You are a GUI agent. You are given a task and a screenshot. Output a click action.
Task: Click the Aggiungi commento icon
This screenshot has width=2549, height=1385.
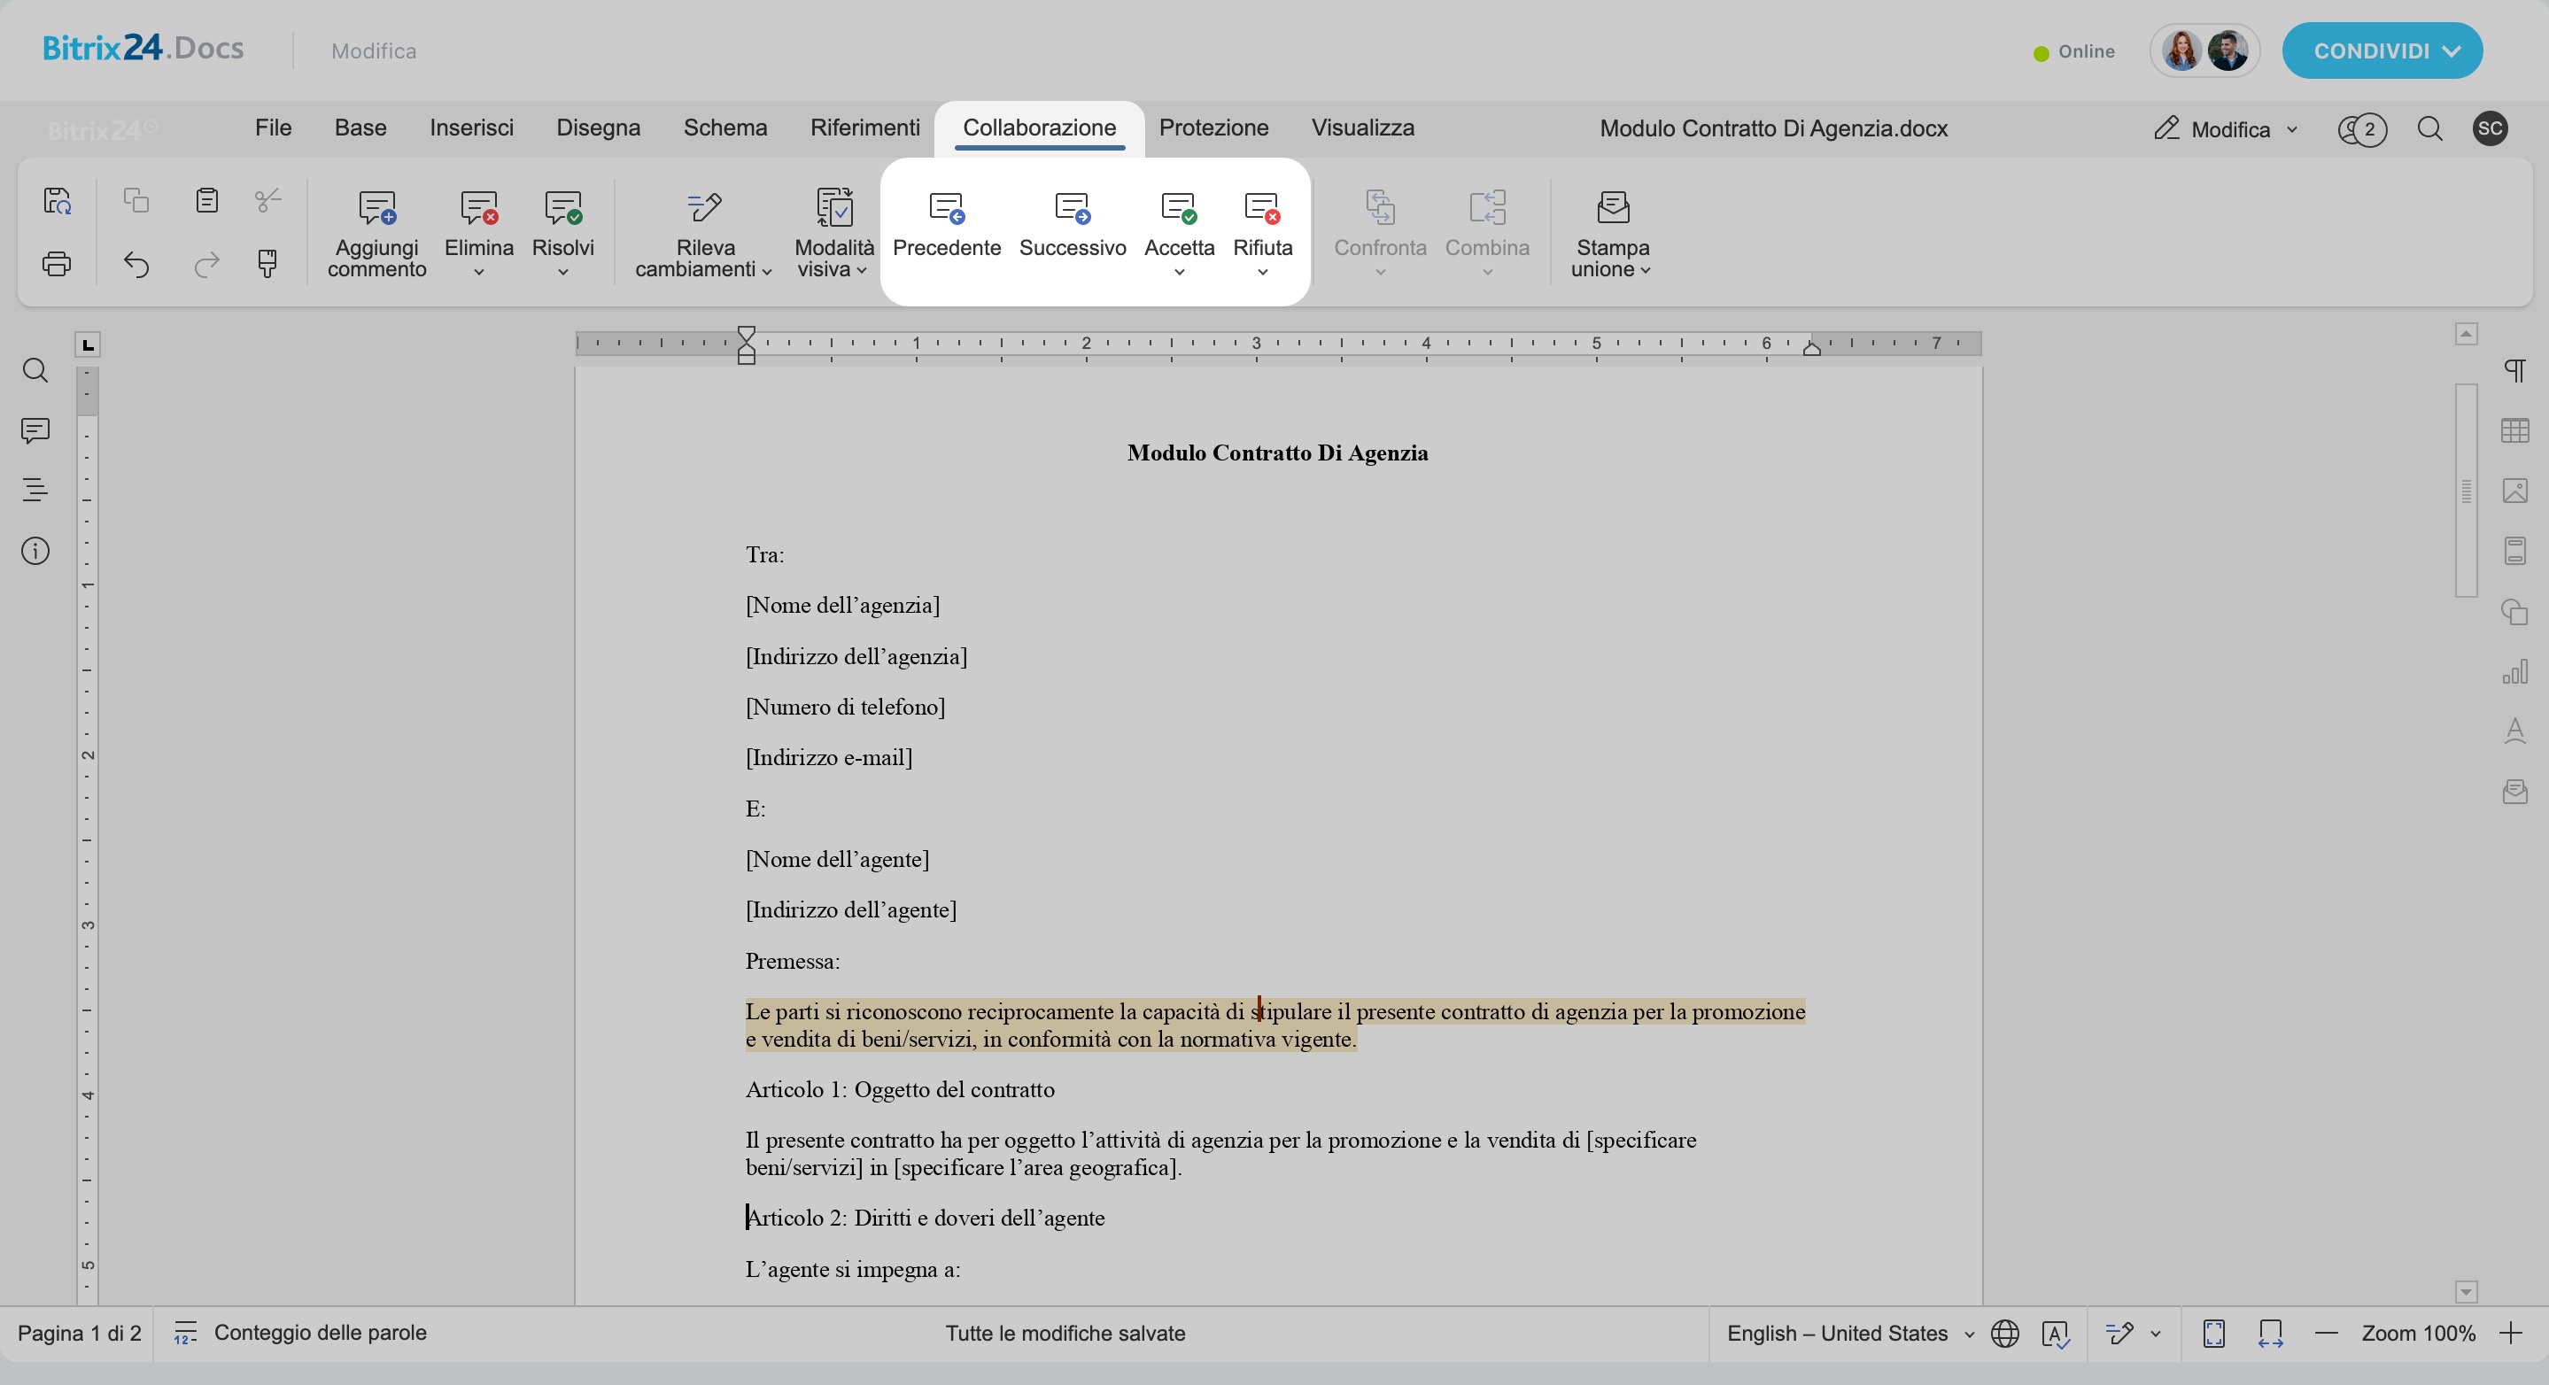[377, 209]
